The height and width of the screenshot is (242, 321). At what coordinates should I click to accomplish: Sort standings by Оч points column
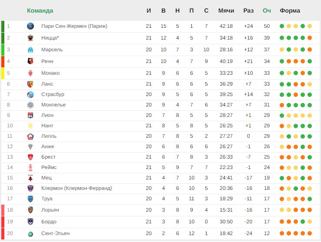[267, 10]
